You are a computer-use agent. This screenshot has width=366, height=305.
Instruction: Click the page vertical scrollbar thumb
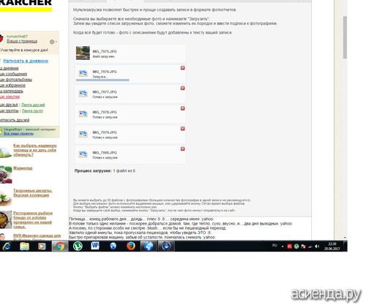tap(345, 37)
